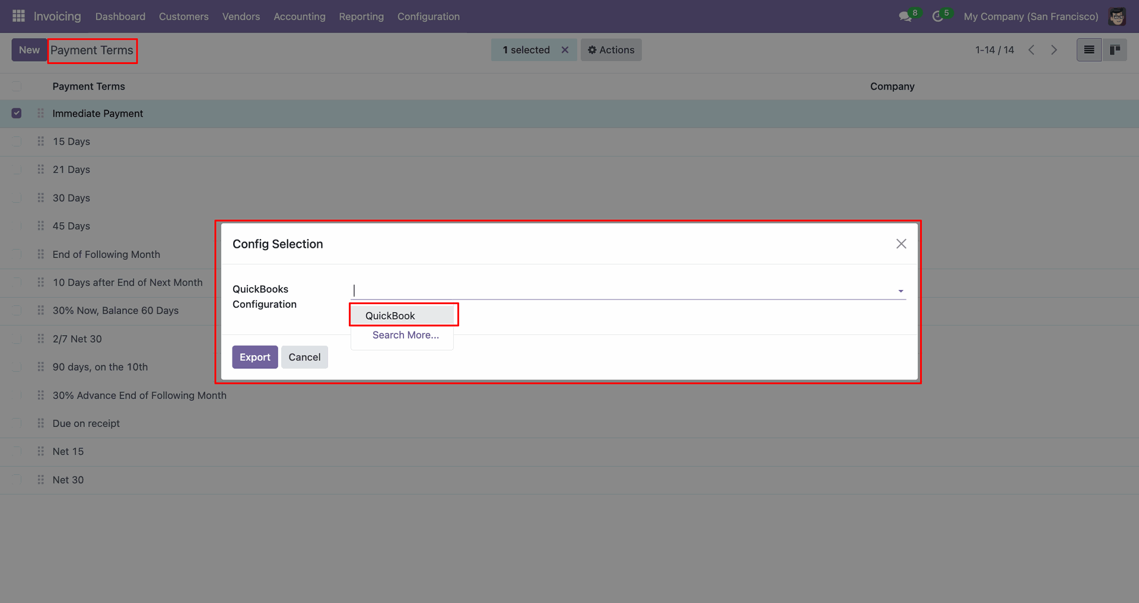Screen dimensions: 1139x603
Task: Open the user avatar menu
Action: pos(1117,17)
